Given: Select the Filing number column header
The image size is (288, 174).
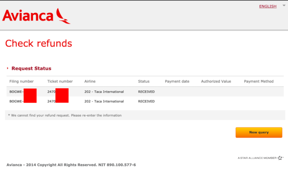Looking at the screenshot, I should [21, 81].
